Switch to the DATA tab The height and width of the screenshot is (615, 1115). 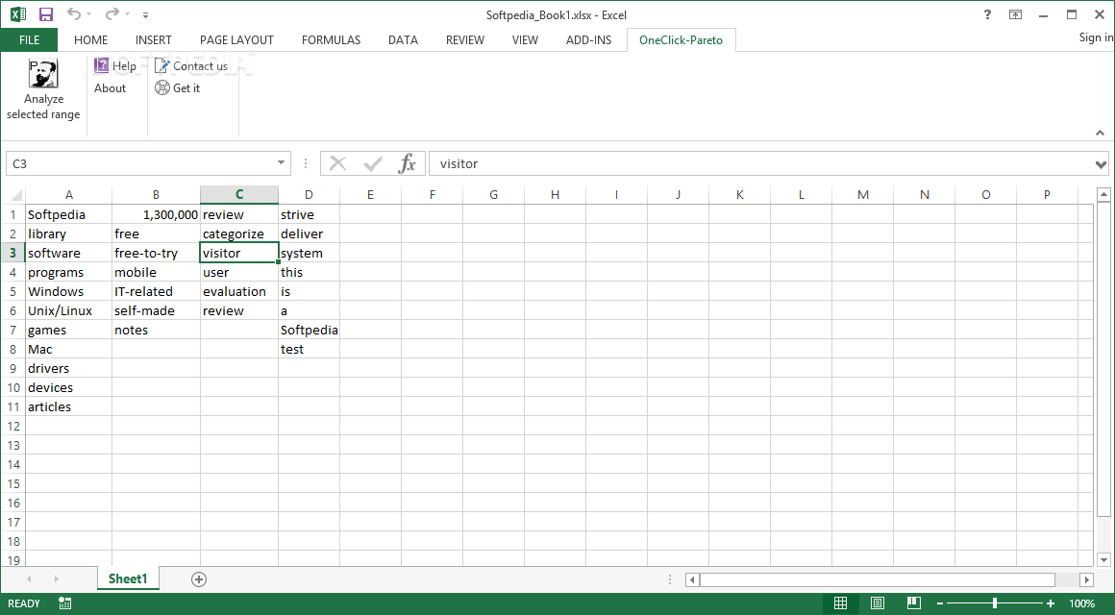click(x=403, y=39)
